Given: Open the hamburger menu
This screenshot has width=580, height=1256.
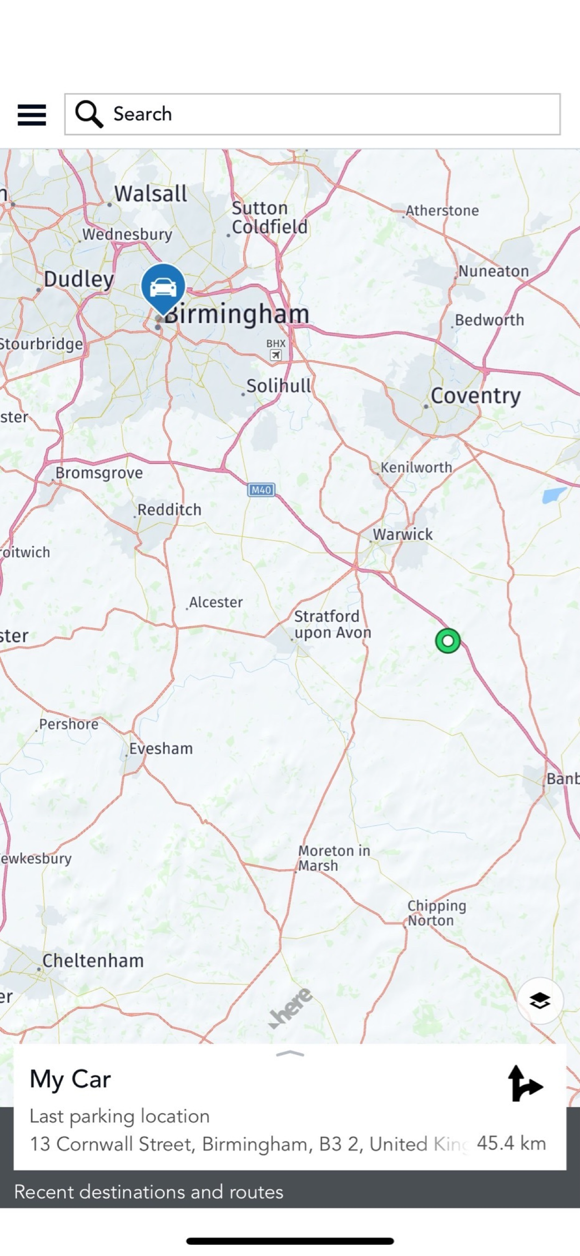Looking at the screenshot, I should click(32, 114).
